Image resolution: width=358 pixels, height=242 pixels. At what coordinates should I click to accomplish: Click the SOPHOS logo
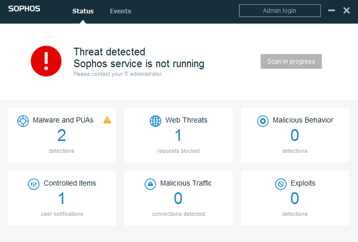(x=24, y=10)
